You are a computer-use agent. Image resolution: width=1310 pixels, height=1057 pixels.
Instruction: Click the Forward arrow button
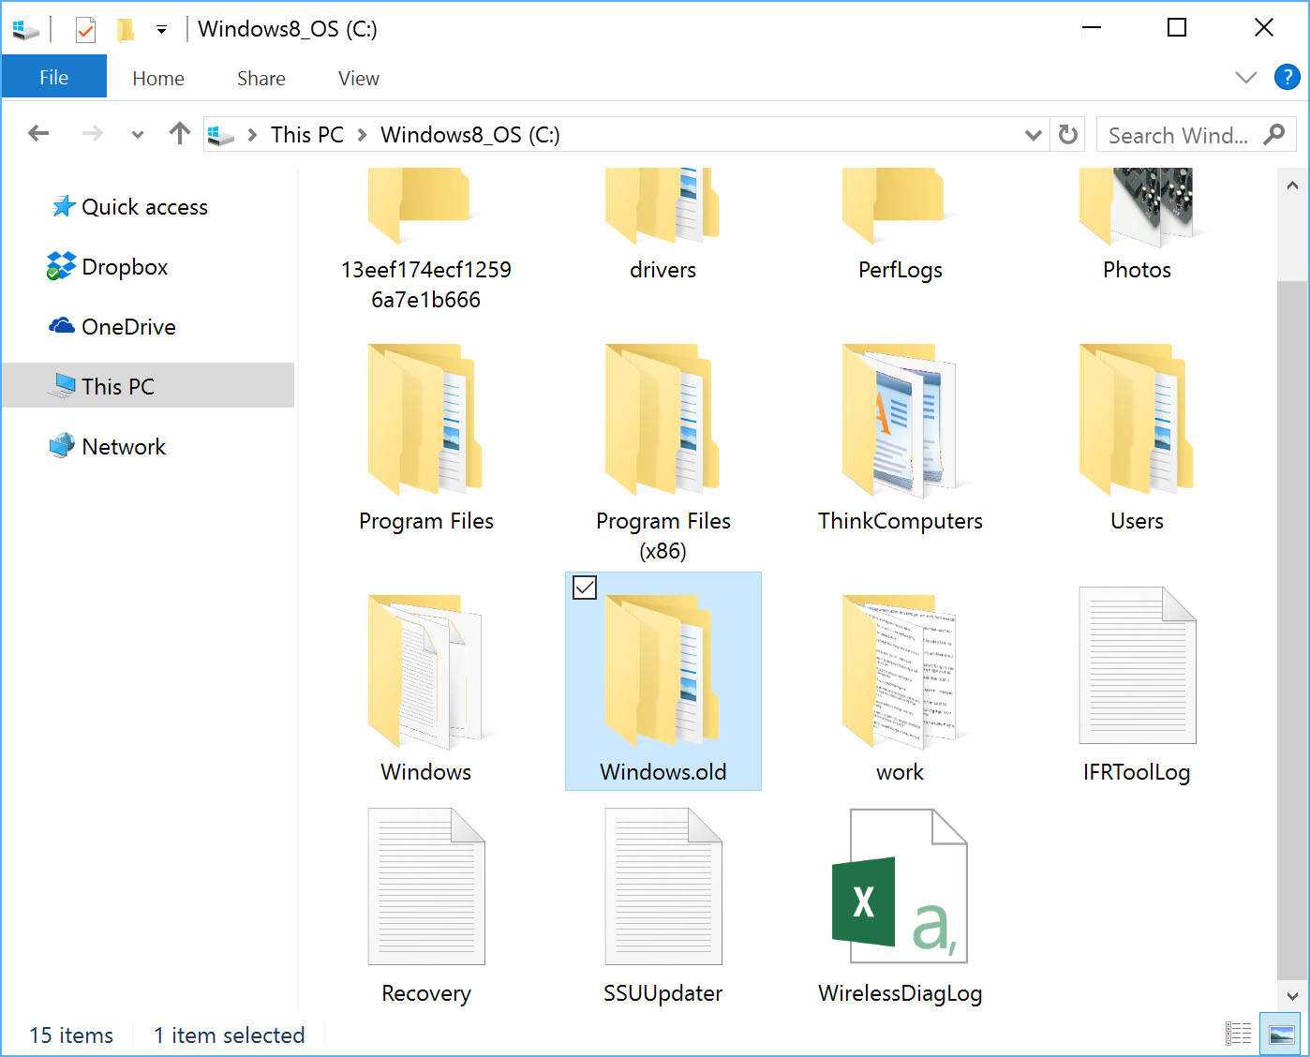point(92,134)
